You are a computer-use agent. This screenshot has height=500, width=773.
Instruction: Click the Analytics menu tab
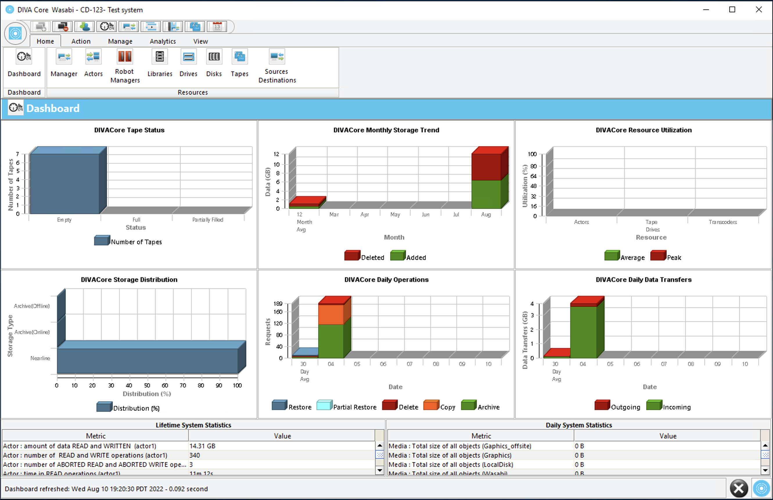tap(162, 41)
